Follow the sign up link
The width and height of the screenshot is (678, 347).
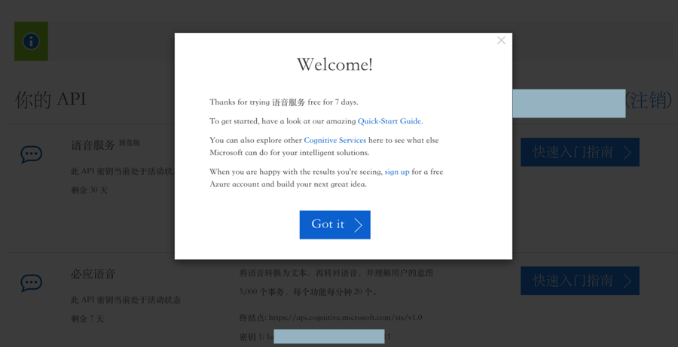click(x=397, y=172)
